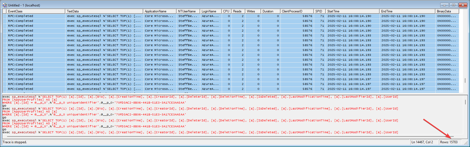Image resolution: width=470 pixels, height=147 pixels.
Task: Click the SQL detail pane vertical scrollbar
Action: (465, 102)
